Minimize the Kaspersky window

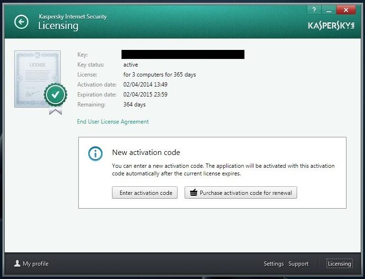(x=328, y=10)
